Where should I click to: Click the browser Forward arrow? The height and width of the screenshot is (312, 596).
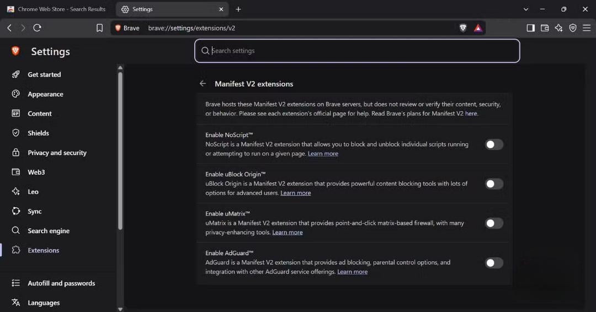[x=23, y=28]
